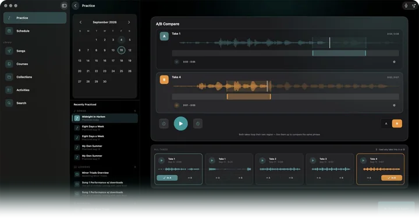Click Take 3 waveform thumbnail

pyautogui.click(x=331, y=169)
